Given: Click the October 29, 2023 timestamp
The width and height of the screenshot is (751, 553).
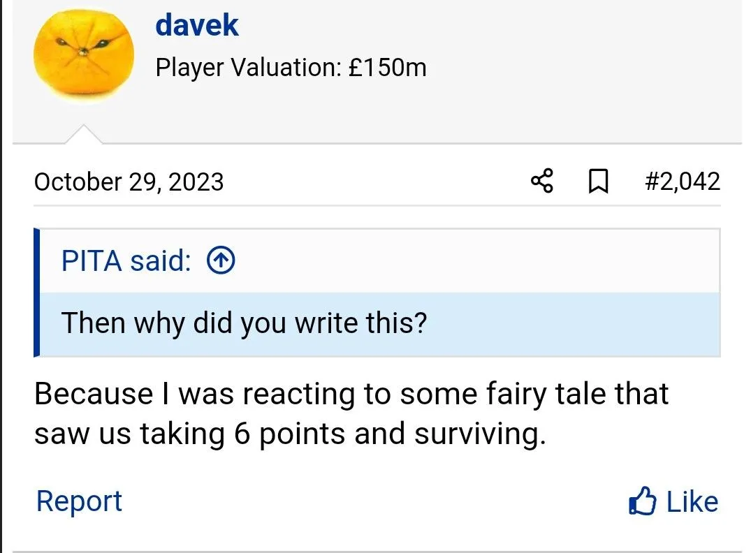Looking at the screenshot, I should [129, 182].
